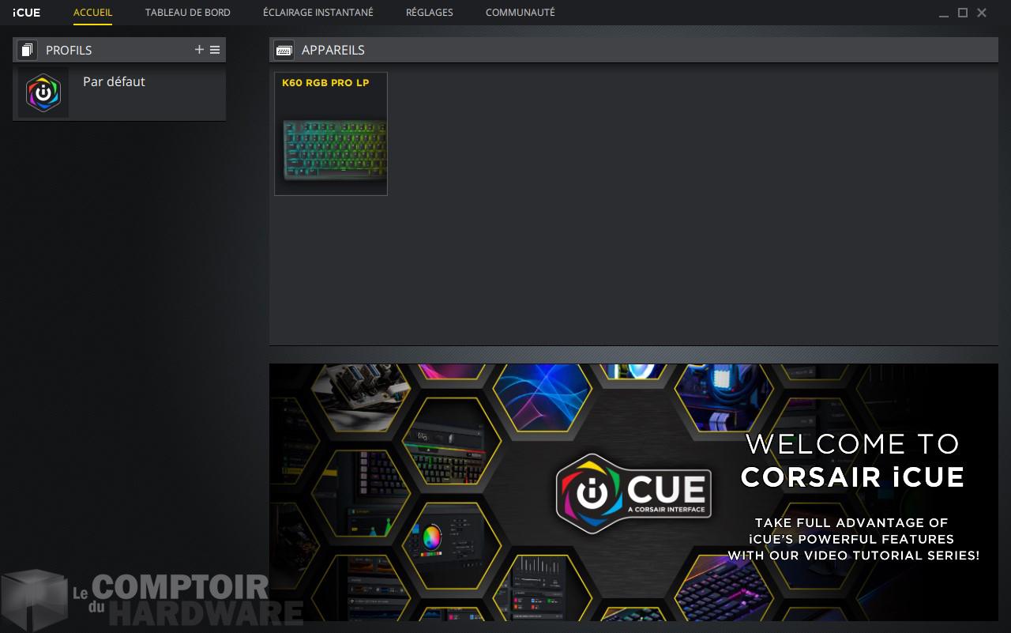Switch to the TABLEAU DE BORD tab
The image size is (1011, 633).
pyautogui.click(x=187, y=12)
